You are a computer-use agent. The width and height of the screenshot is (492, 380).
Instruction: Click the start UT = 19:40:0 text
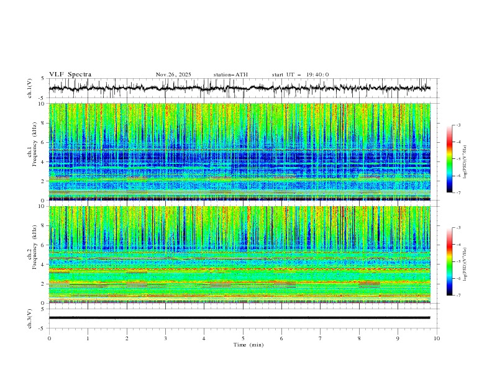coord(300,75)
